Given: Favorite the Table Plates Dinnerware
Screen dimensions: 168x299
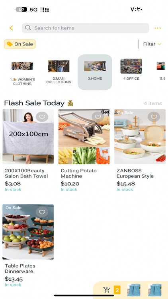Looking at the screenshot, I should 42,212.
